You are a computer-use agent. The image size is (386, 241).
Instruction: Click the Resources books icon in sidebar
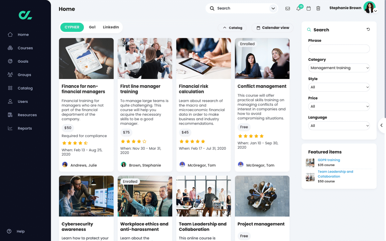click(x=10, y=115)
